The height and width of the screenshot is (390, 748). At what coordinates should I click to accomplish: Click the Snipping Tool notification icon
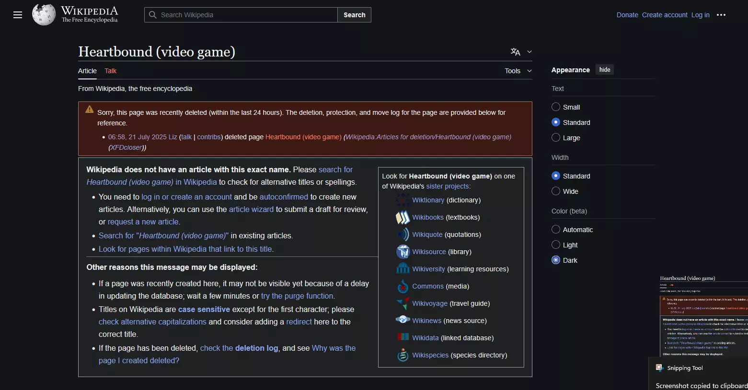click(x=659, y=368)
